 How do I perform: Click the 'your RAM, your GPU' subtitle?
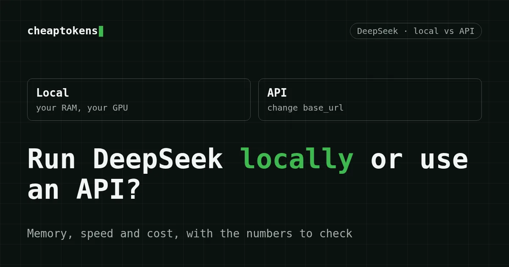(x=82, y=108)
